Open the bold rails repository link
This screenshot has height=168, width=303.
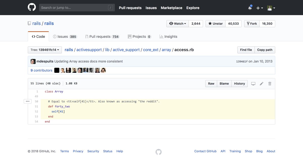pos(49,23)
